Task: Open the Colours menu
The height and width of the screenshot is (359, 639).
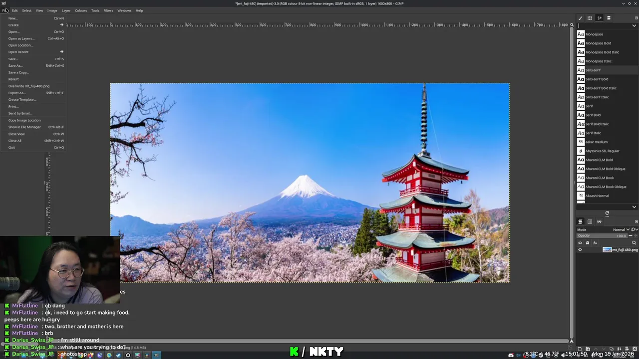Action: (81, 10)
